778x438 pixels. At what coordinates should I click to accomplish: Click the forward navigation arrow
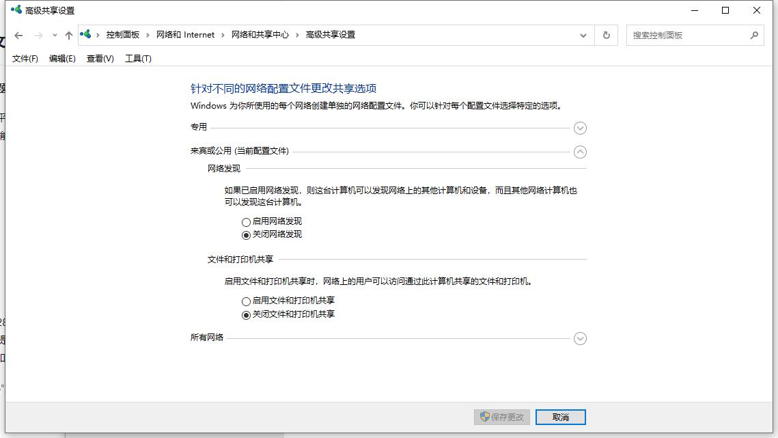click(39, 34)
